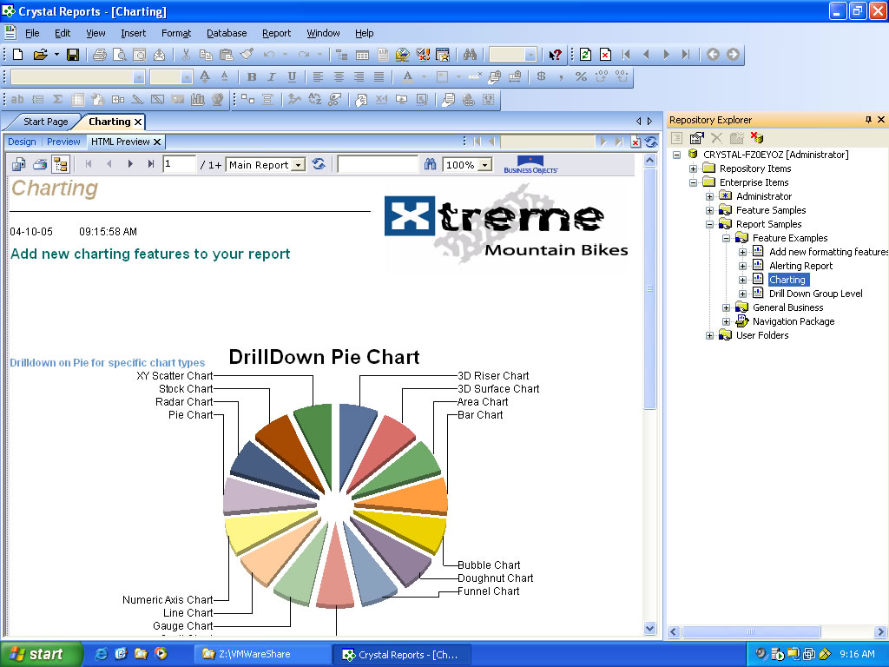The height and width of the screenshot is (667, 889).
Task: Click the Windows start button
Action: (x=41, y=654)
